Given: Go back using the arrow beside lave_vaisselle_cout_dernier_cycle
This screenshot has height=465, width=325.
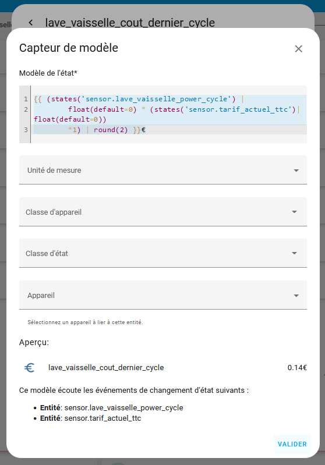Looking at the screenshot, I should pos(30,22).
